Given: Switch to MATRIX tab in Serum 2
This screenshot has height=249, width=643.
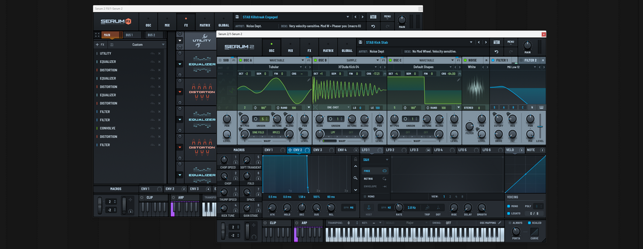Looking at the screenshot, I should point(328,47).
